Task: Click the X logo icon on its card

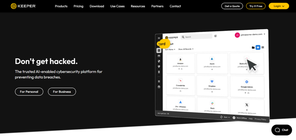Action: point(247,105)
